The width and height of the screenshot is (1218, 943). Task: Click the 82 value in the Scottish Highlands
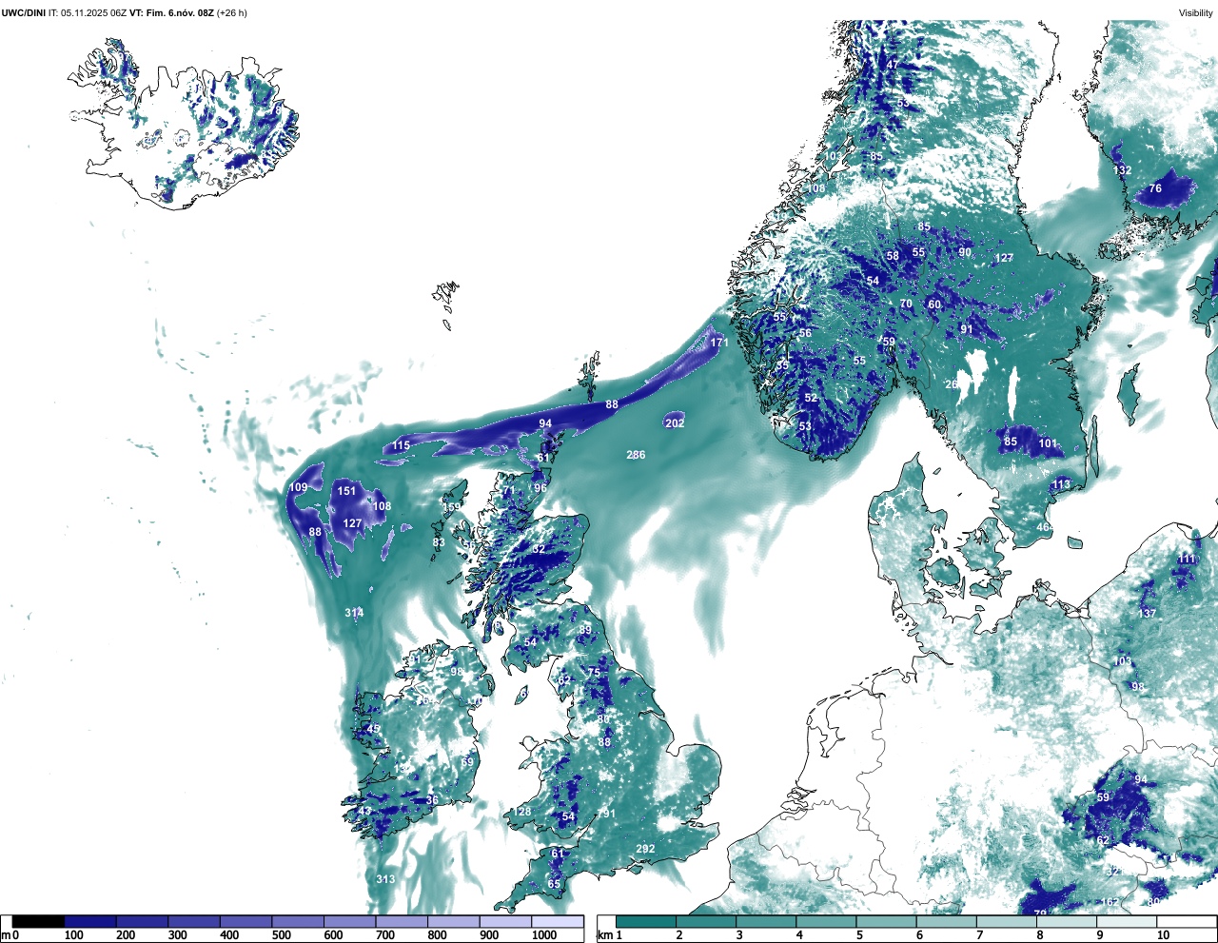click(539, 549)
